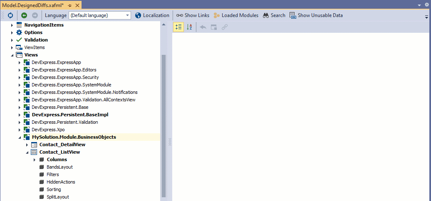This screenshot has height=201, width=431.
Task: Click the chain link icon in property toolbar
Action: pos(225,27)
